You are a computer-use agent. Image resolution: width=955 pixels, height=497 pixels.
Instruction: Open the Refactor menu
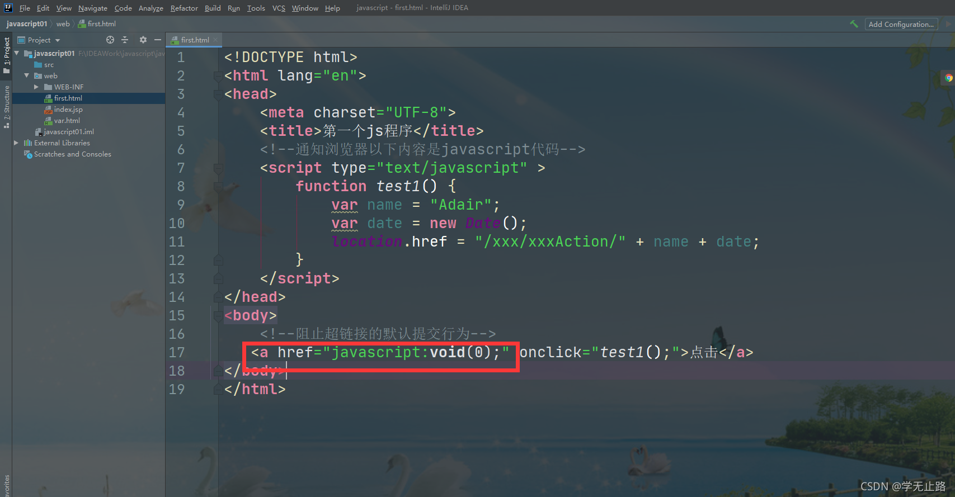click(184, 8)
